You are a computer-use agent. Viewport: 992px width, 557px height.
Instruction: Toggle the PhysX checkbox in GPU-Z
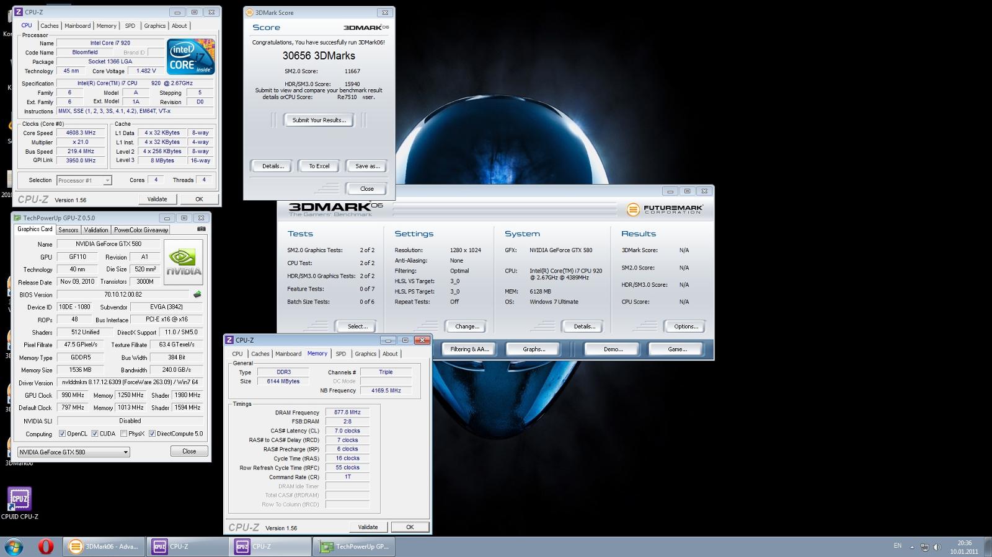click(124, 434)
